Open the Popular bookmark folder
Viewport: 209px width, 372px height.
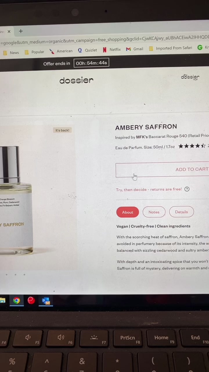pyautogui.click(x=35, y=52)
